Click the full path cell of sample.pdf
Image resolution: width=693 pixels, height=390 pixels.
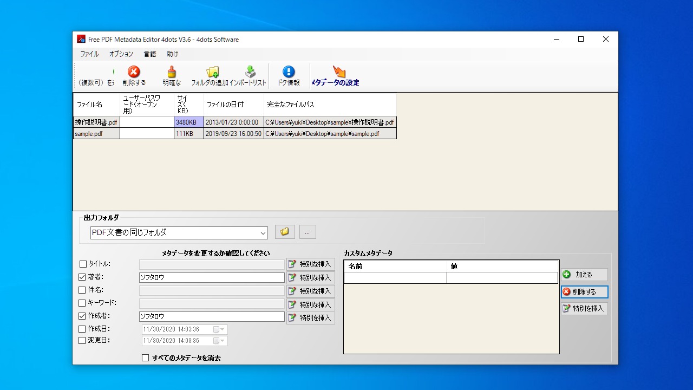(x=330, y=134)
